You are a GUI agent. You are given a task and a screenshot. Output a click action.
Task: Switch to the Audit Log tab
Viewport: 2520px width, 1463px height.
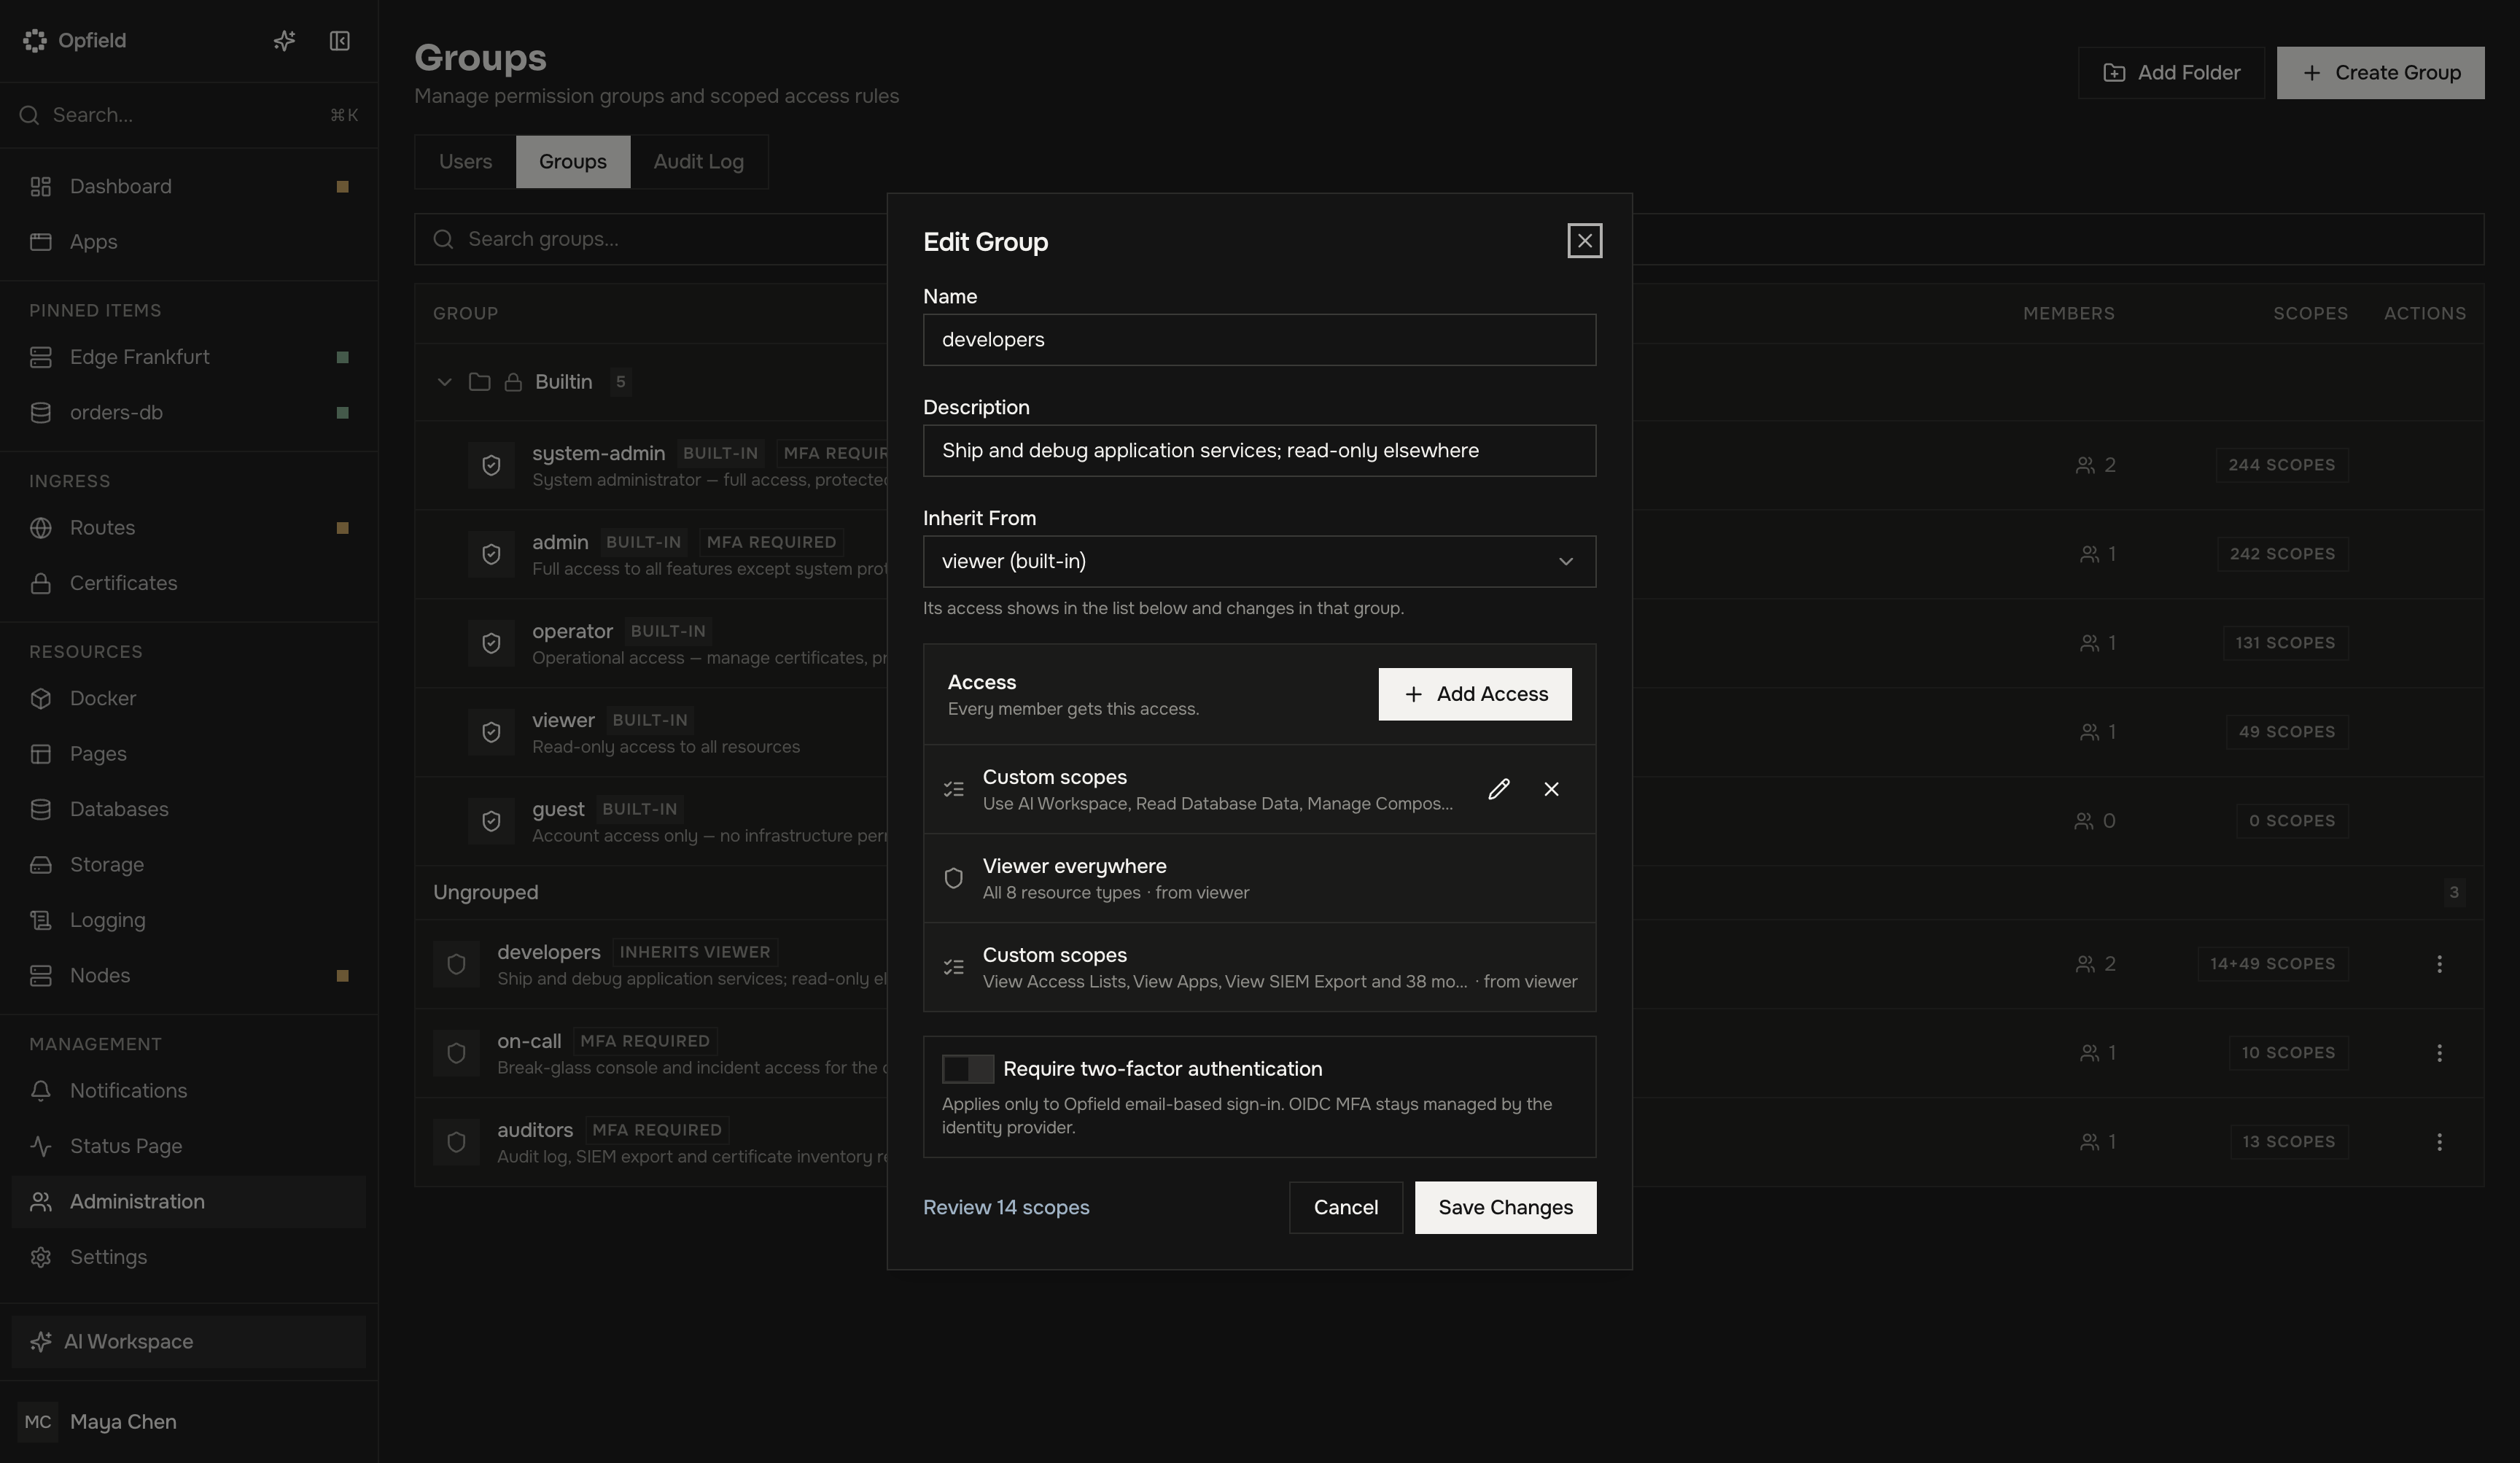698,162
